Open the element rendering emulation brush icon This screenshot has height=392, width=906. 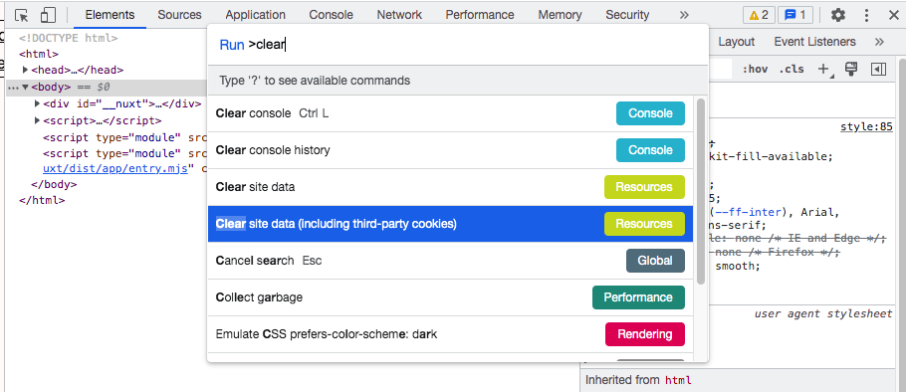[850, 69]
